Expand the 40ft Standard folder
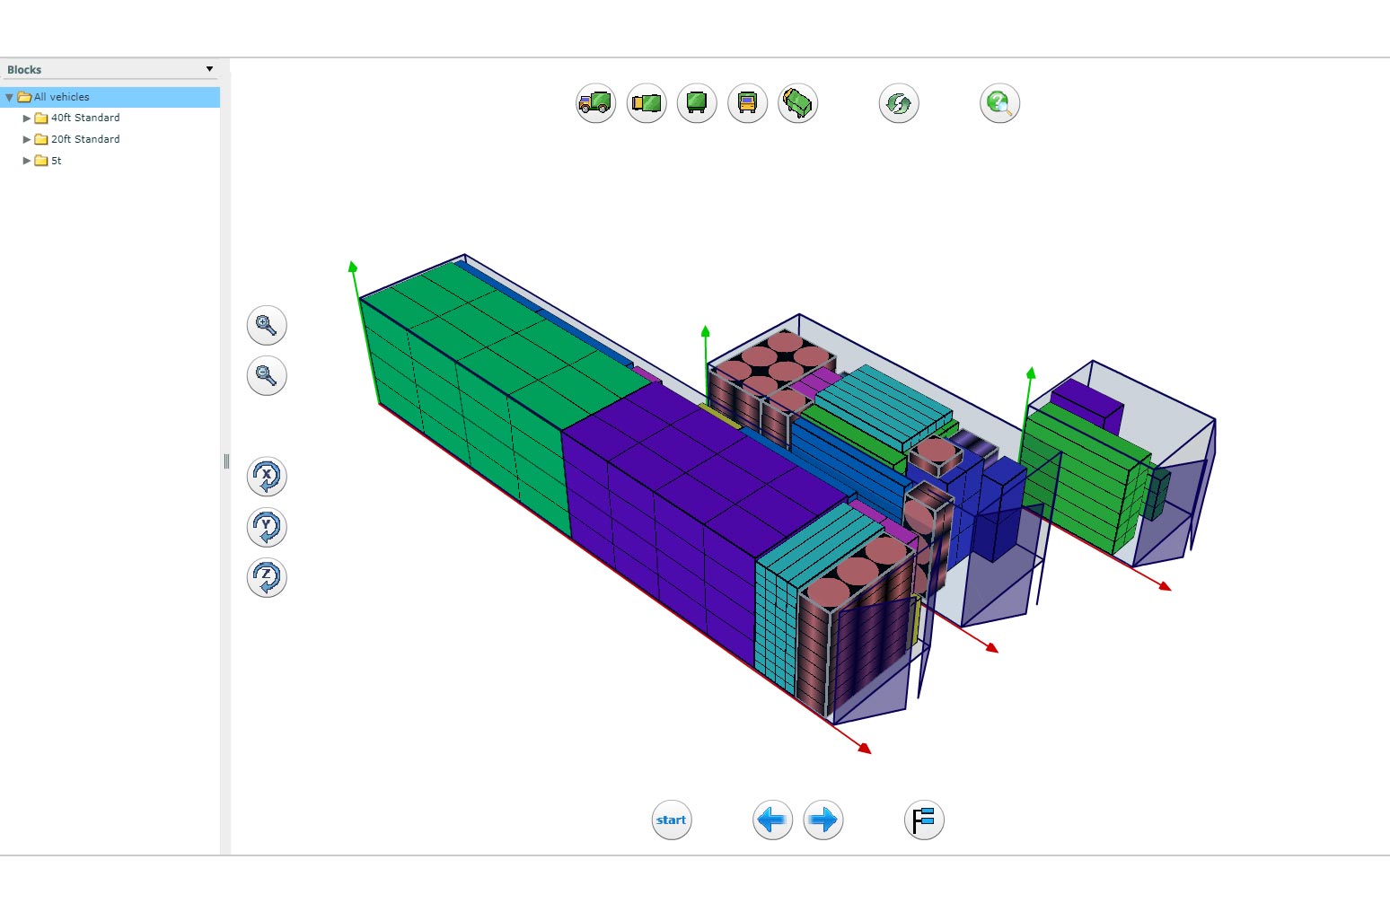 coord(27,118)
